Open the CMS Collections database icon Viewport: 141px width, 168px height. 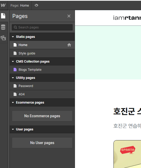click(x=3, y=27)
